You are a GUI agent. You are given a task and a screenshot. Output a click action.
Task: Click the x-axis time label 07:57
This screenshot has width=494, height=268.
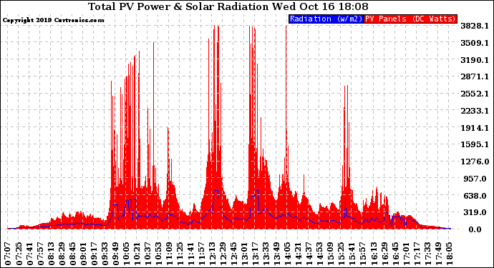40,254
